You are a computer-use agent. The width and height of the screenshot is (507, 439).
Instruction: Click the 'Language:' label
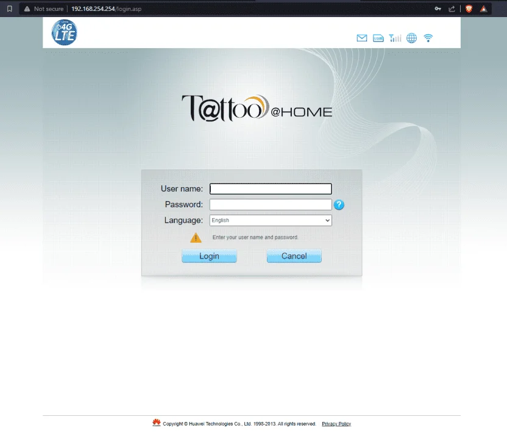tap(183, 220)
